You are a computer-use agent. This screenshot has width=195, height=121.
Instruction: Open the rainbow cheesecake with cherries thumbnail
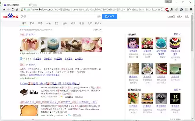tap(175, 43)
